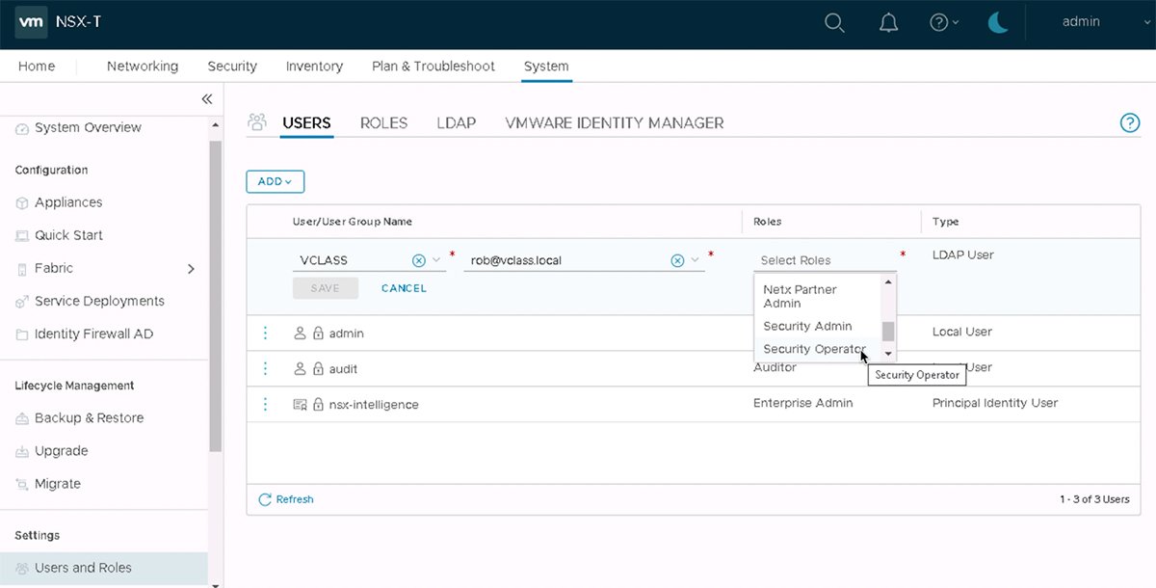Screen dimensions: 1156x588
Task: Open the notifications bell
Action: 888,23
